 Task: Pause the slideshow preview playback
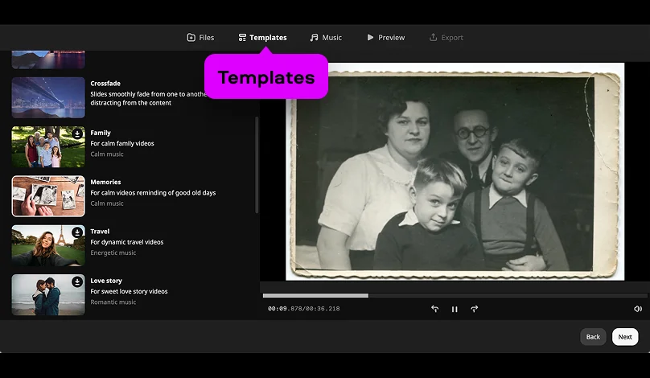pos(455,309)
